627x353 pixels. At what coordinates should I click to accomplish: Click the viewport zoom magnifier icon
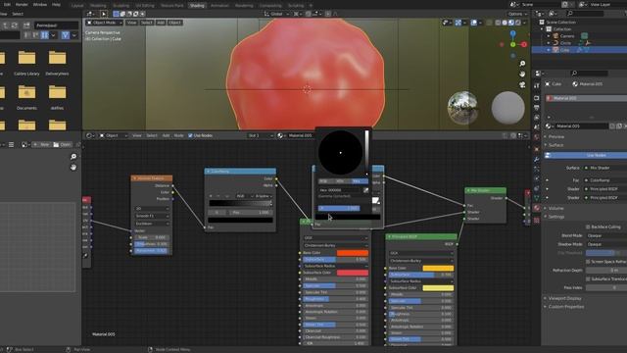point(522,64)
